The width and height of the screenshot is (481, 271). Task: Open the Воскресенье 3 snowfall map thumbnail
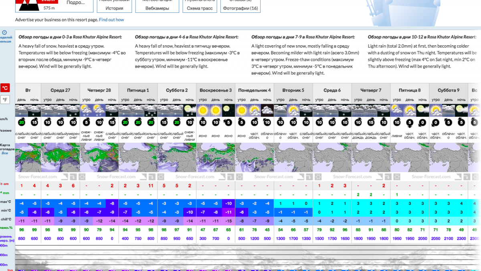click(216, 158)
